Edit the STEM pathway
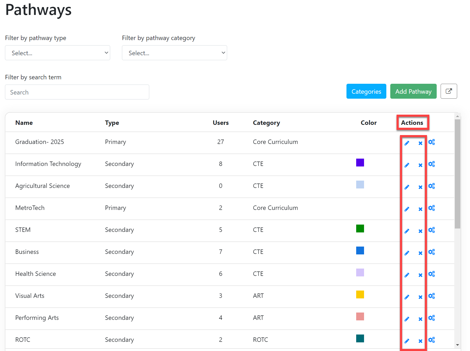Image resolution: width=470 pixels, height=351 pixels. (x=407, y=231)
